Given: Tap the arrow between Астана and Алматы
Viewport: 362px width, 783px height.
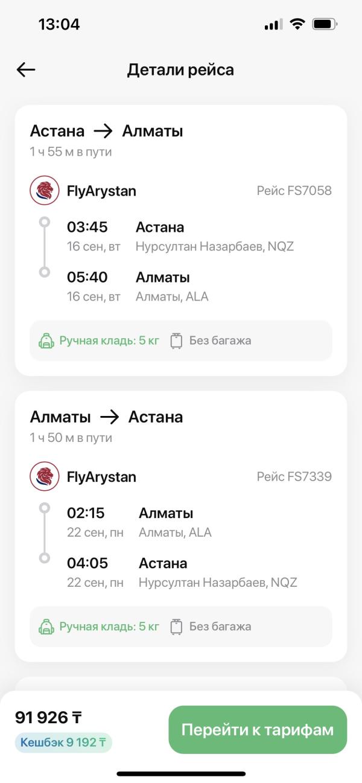Looking at the screenshot, I should (x=103, y=131).
